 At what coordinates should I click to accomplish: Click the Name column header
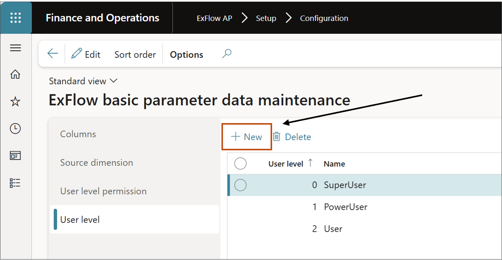point(334,164)
